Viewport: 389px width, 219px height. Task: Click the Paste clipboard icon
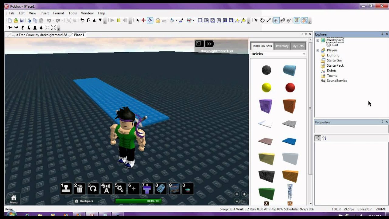tap(41, 20)
